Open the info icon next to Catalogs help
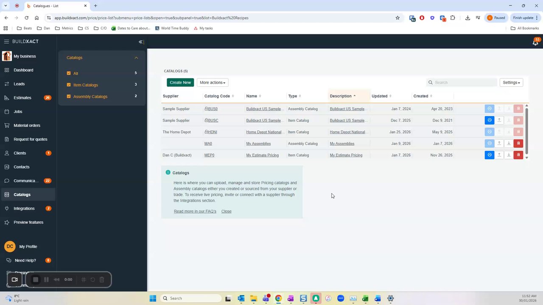 168,172
